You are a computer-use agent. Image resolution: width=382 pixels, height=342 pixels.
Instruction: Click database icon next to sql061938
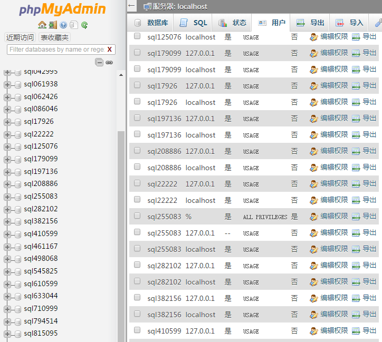[x=18, y=85]
